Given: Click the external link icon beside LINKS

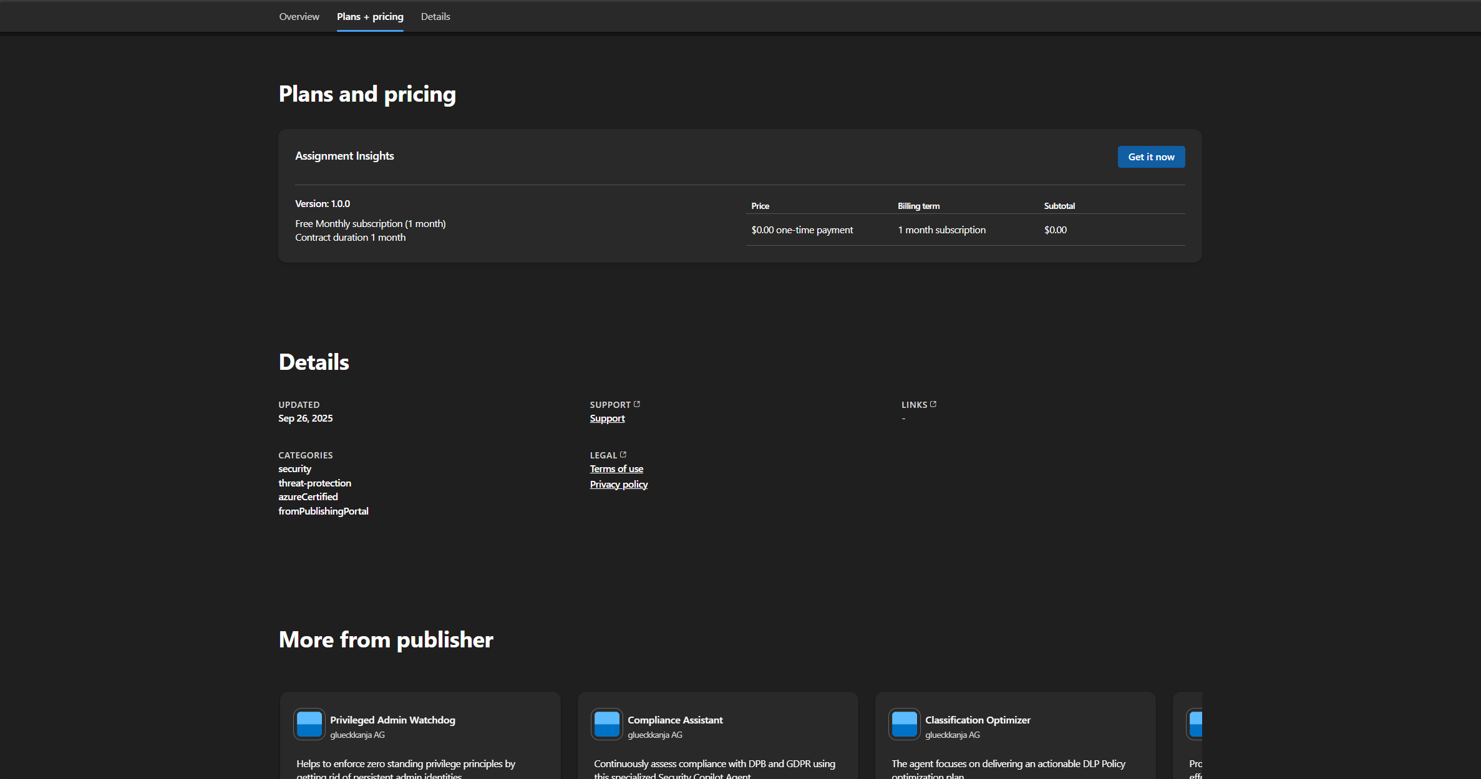Looking at the screenshot, I should click(933, 404).
